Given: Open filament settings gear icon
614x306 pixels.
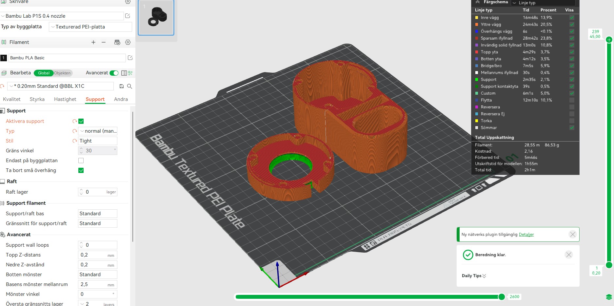Looking at the screenshot, I should click(x=128, y=42).
